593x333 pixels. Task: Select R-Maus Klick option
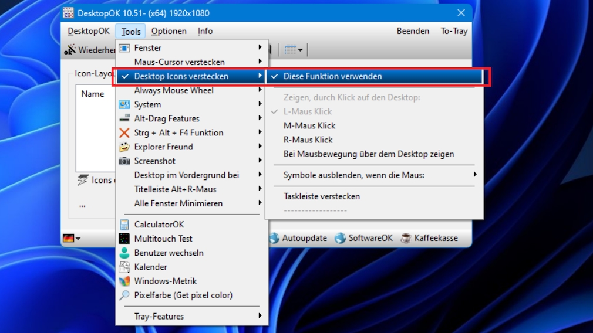pyautogui.click(x=308, y=140)
